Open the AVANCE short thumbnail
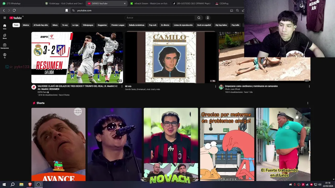The image size is (335, 188). click(x=58, y=144)
